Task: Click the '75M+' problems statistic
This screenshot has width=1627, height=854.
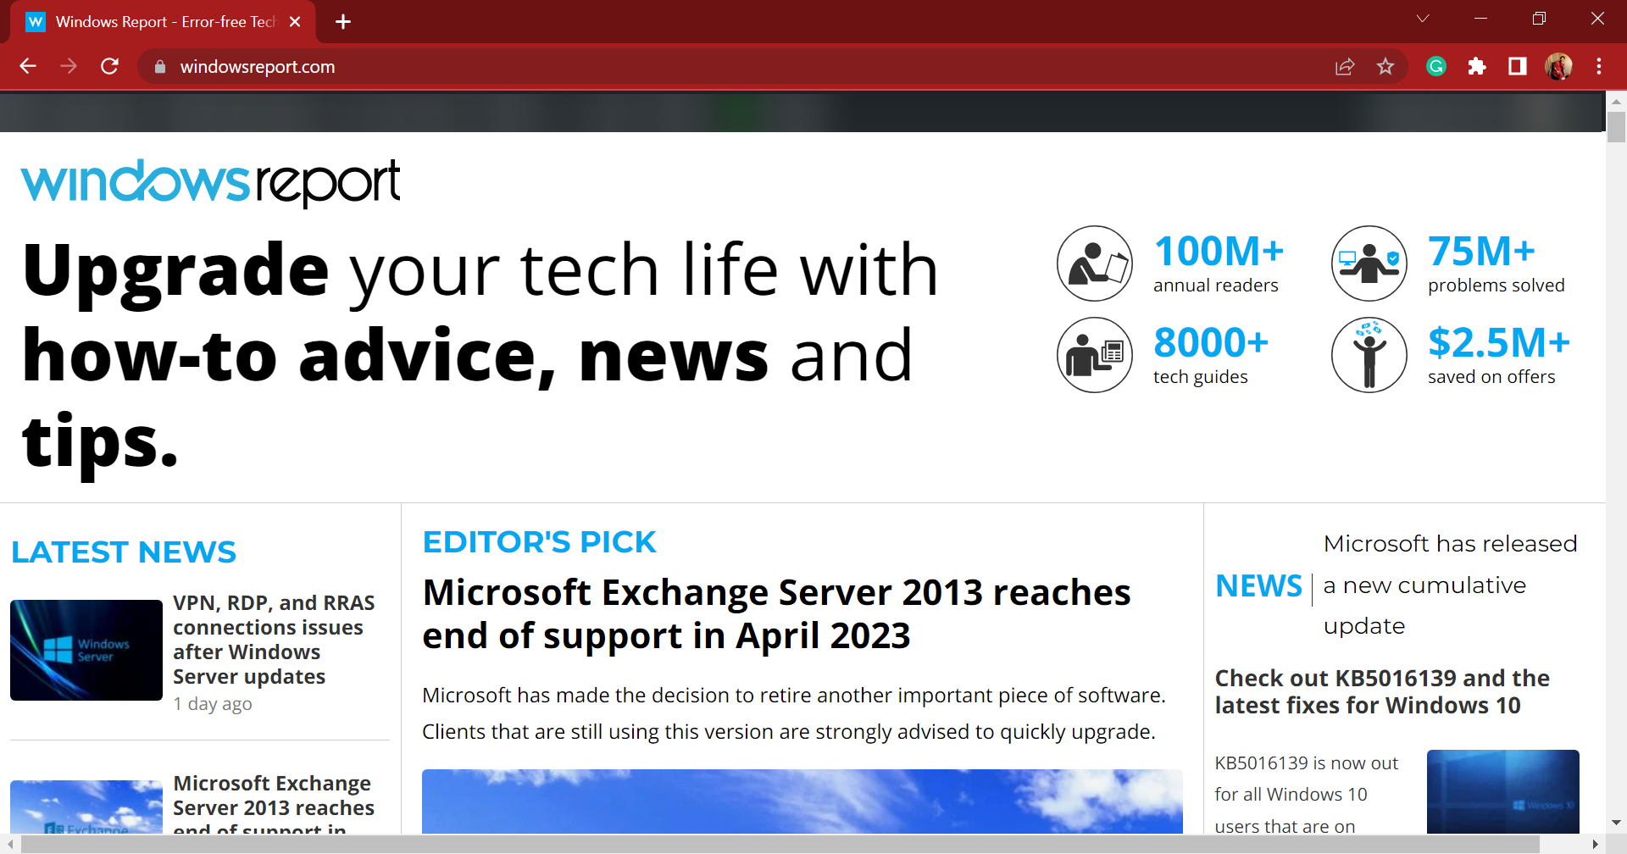Action: 1481,251
